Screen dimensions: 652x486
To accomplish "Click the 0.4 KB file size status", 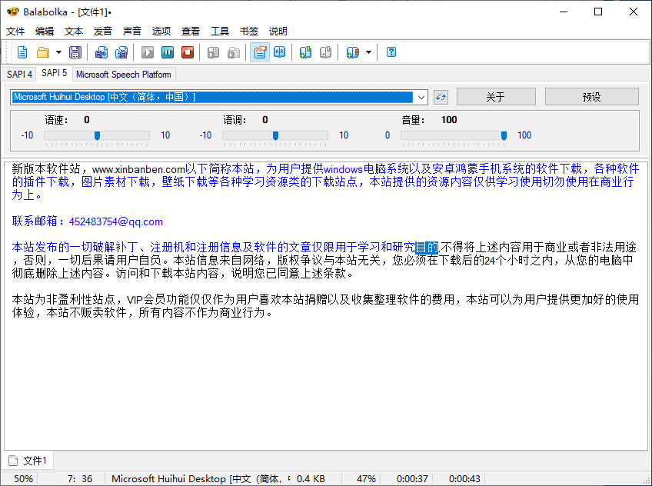I will click(311, 479).
